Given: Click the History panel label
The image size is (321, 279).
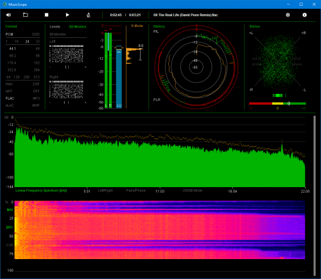Looking at the screenshot, I should 159,26.
